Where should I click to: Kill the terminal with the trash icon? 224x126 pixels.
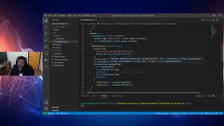pos(213,96)
